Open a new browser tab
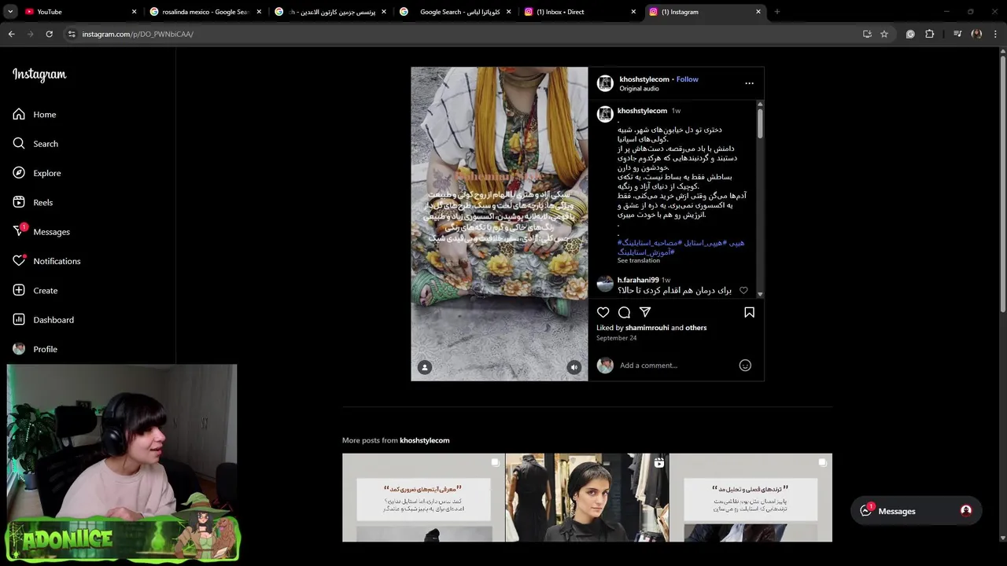Image resolution: width=1007 pixels, height=566 pixels. pos(777,12)
